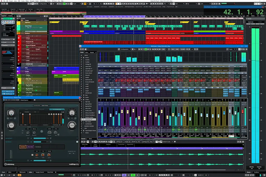The width and height of the screenshot is (266, 177).
Task: Click the Pitch Shifter module button
Action: click(x=31, y=147)
